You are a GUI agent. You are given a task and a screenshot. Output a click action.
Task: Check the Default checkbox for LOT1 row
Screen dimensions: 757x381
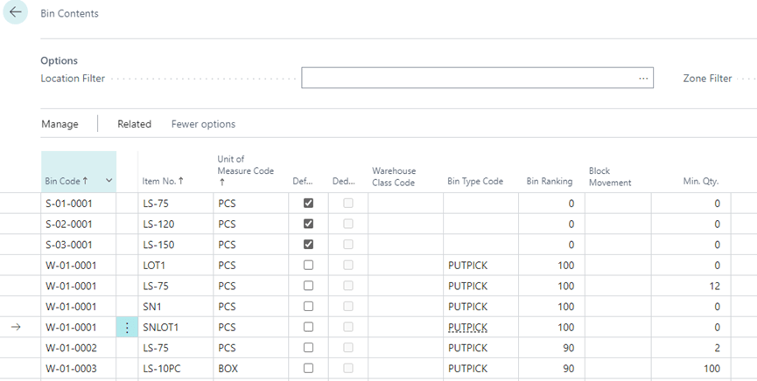tap(308, 265)
